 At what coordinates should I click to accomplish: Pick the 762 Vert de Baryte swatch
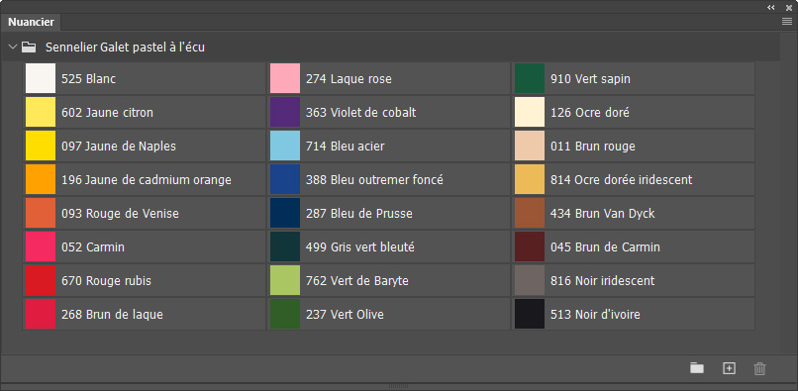point(389,280)
